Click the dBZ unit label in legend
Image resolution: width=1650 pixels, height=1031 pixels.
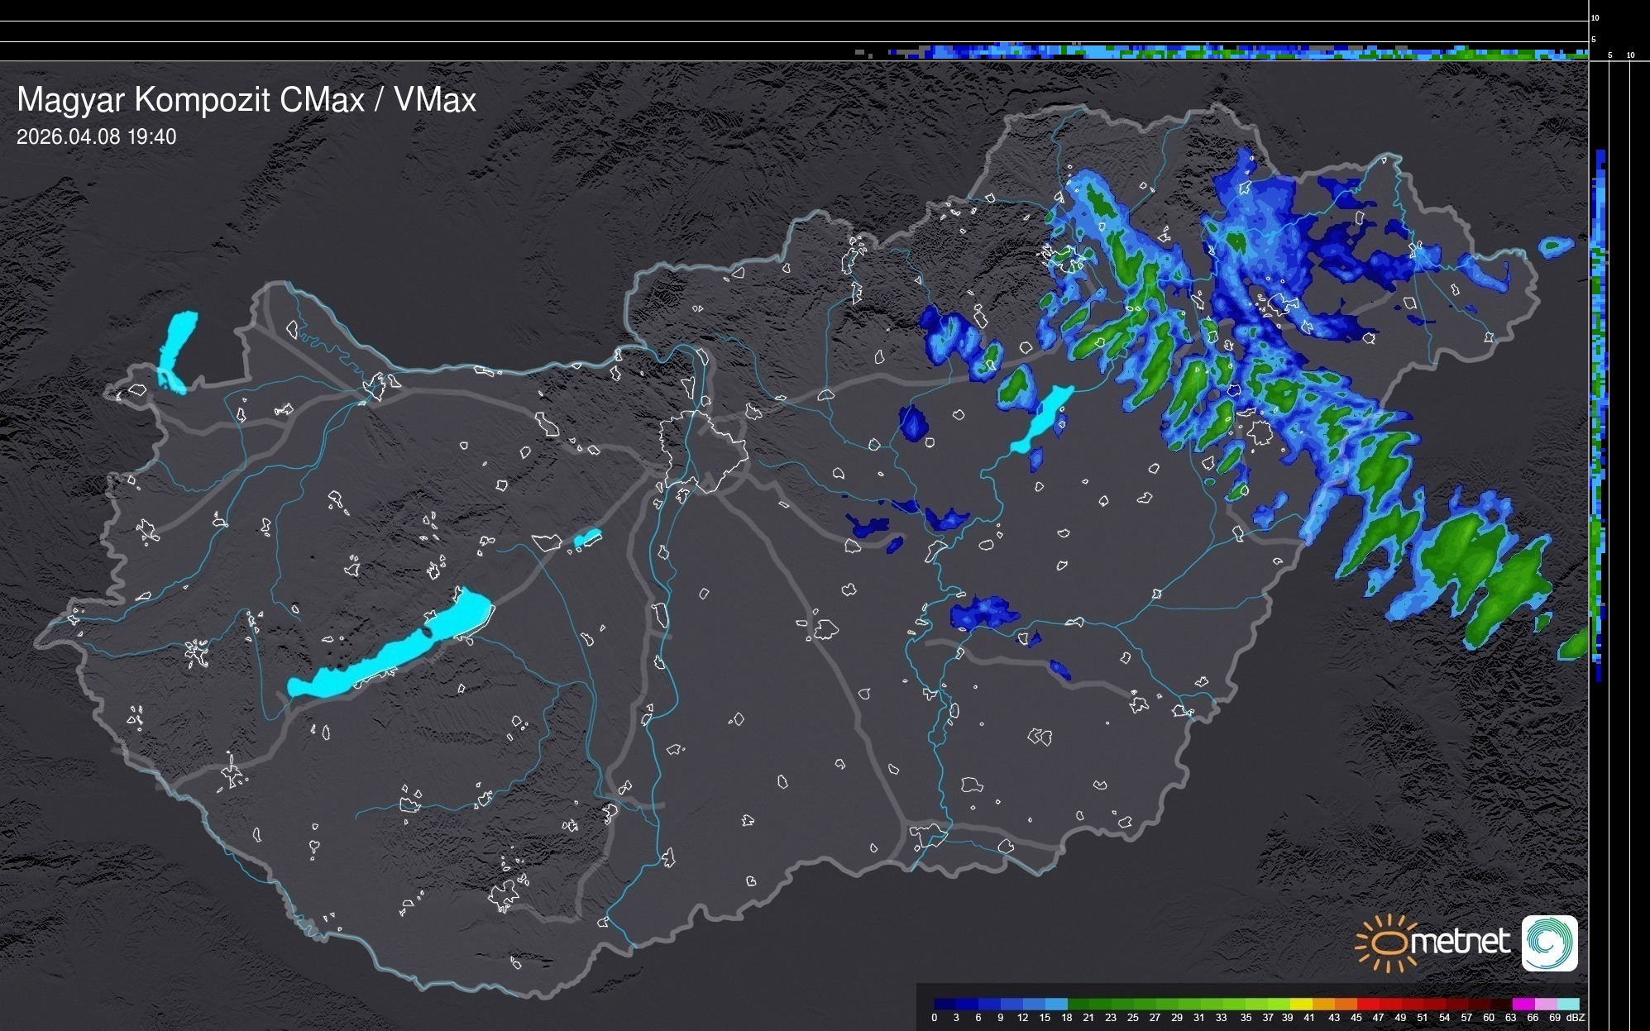coord(1575,1018)
